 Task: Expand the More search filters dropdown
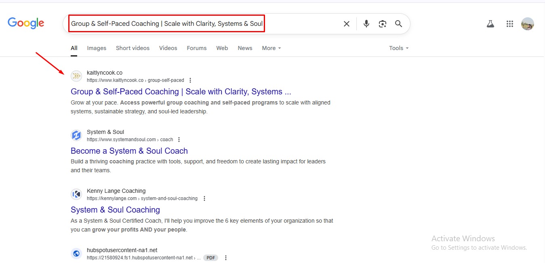[x=271, y=48]
